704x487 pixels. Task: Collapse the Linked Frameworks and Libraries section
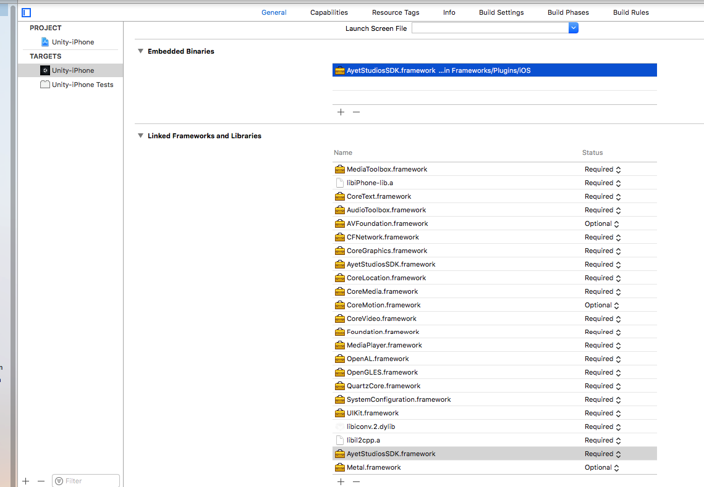[x=140, y=135]
